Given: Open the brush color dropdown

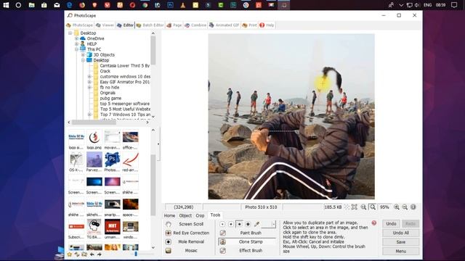Looking at the screenshot, I should click(273, 224).
